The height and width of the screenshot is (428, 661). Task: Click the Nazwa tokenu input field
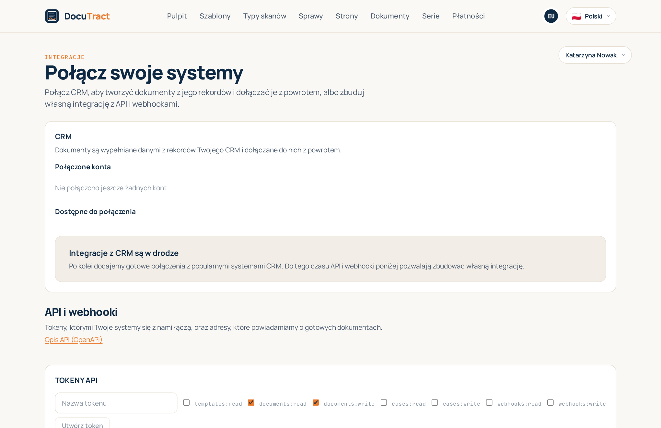coord(116,403)
